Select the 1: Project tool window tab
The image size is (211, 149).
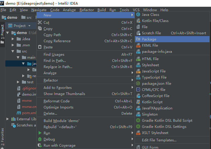(x=2, y=34)
